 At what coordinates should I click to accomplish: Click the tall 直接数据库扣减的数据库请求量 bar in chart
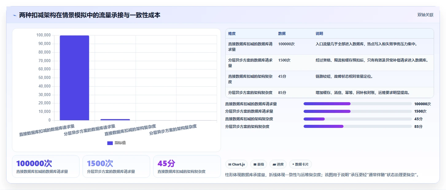[74, 78]
